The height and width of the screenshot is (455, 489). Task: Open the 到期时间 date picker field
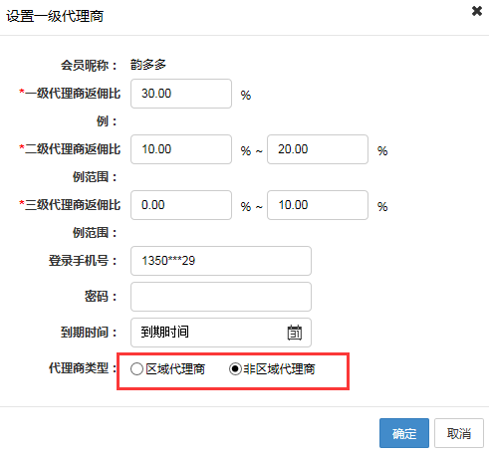(x=221, y=333)
